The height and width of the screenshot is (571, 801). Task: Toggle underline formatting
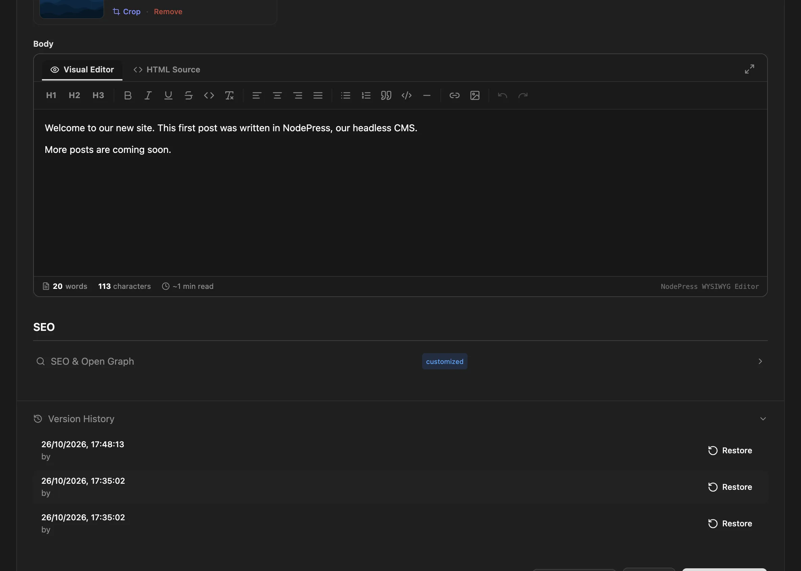click(168, 95)
